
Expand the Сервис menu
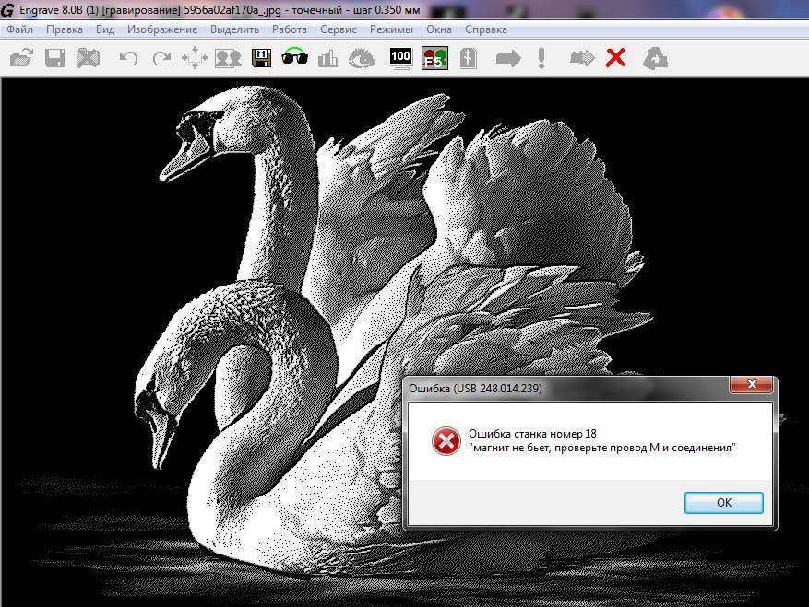339,29
